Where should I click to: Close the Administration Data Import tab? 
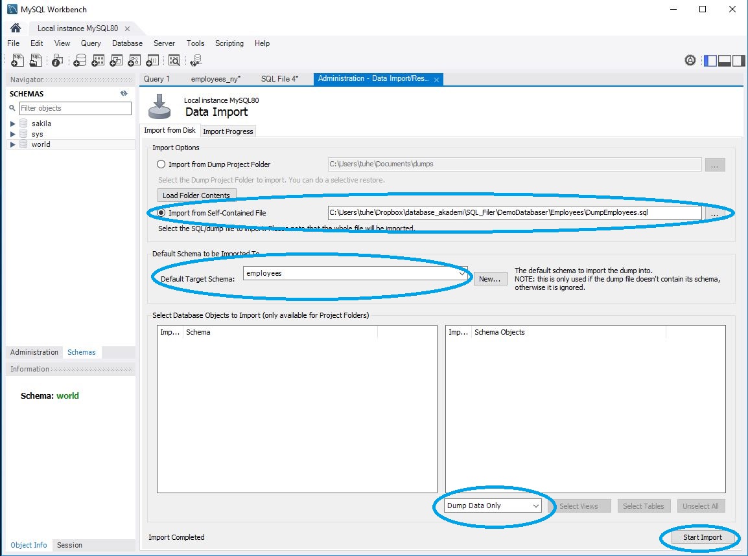(436, 80)
